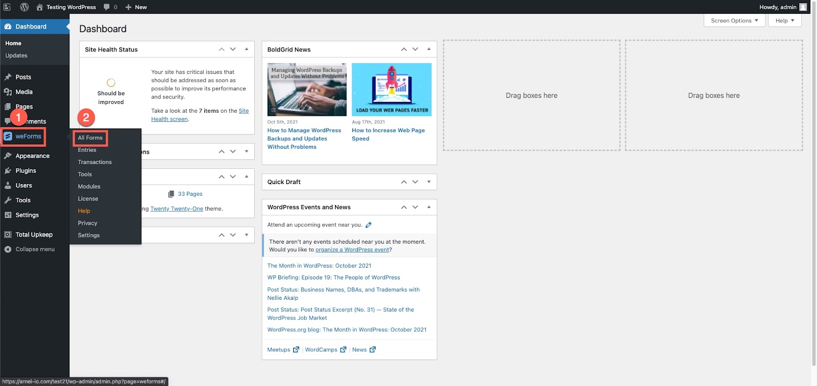Collapse the Site Health Status panel
817x386 pixels.
(247, 49)
